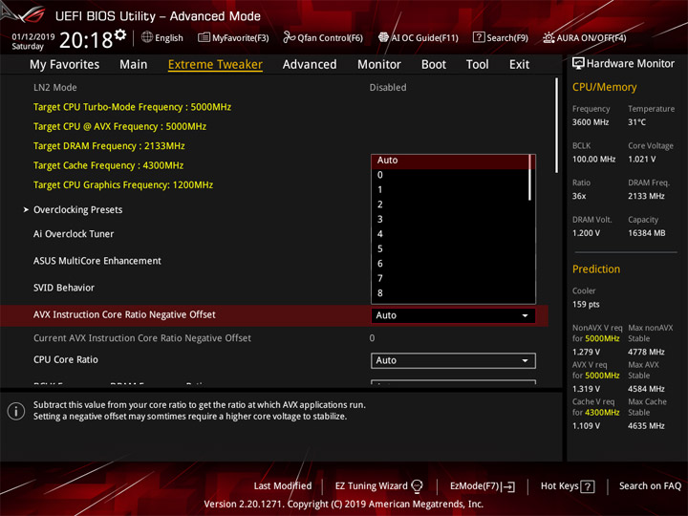Image resolution: width=688 pixels, height=516 pixels.
Task: Select AVX Instruction Core Ratio Negative Offset row
Action: tap(274, 315)
